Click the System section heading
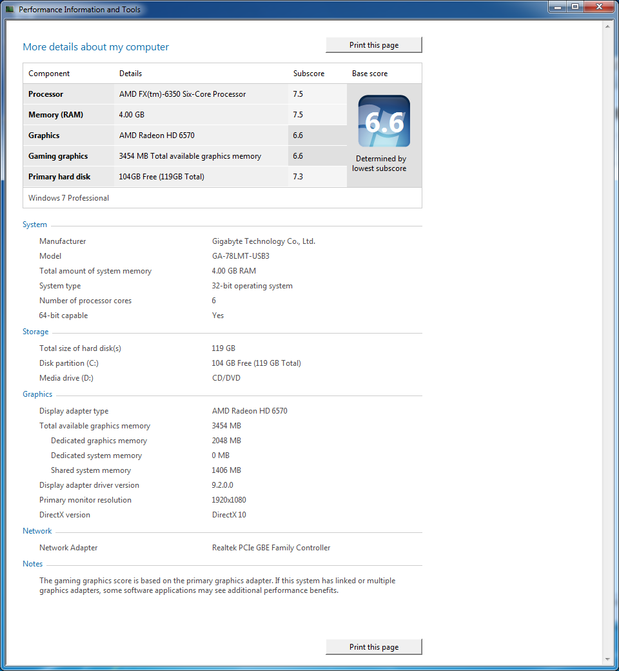Image resolution: width=619 pixels, height=671 pixels. pyautogui.click(x=35, y=225)
